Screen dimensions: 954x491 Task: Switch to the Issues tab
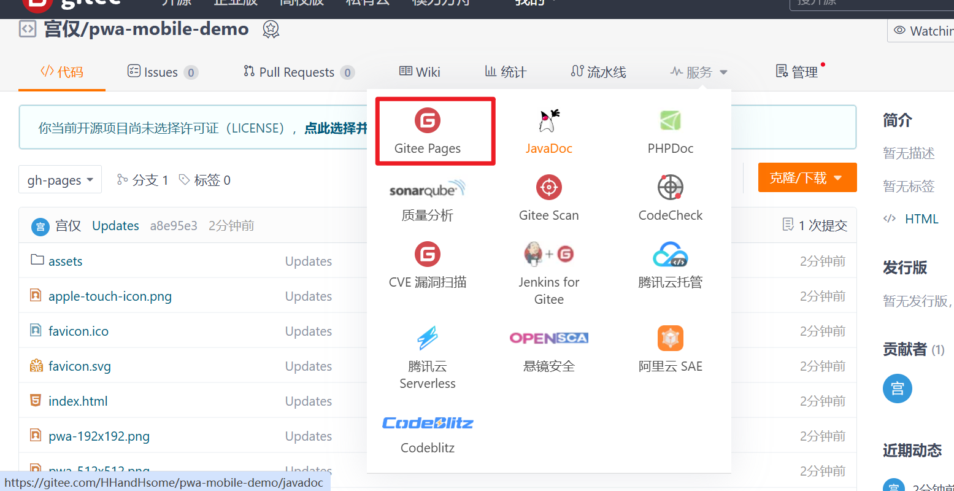pos(162,72)
